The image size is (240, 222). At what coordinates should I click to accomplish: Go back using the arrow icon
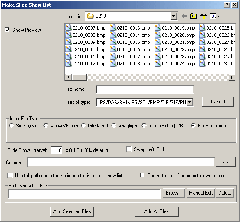coord(184,16)
